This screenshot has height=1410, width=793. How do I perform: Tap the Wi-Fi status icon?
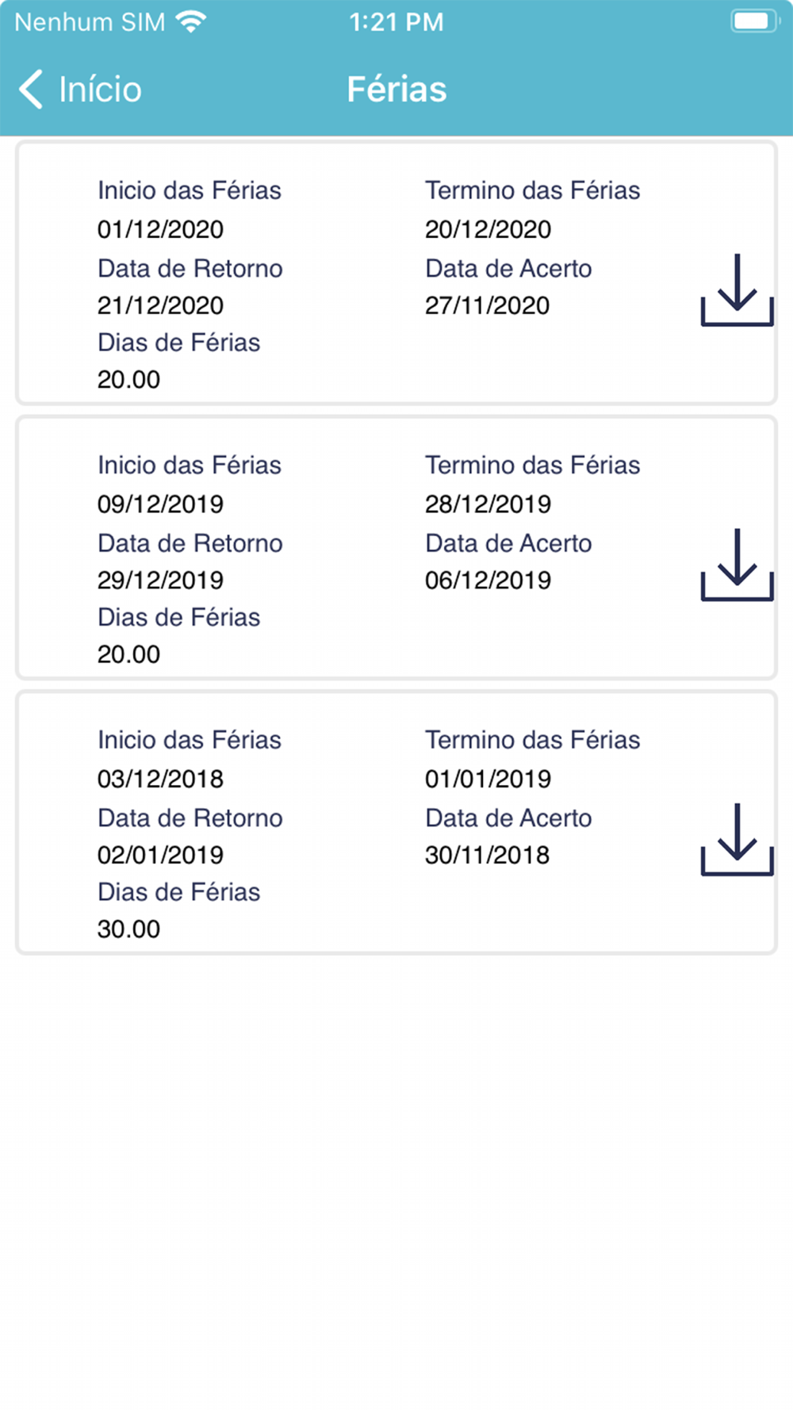pyautogui.click(x=190, y=21)
